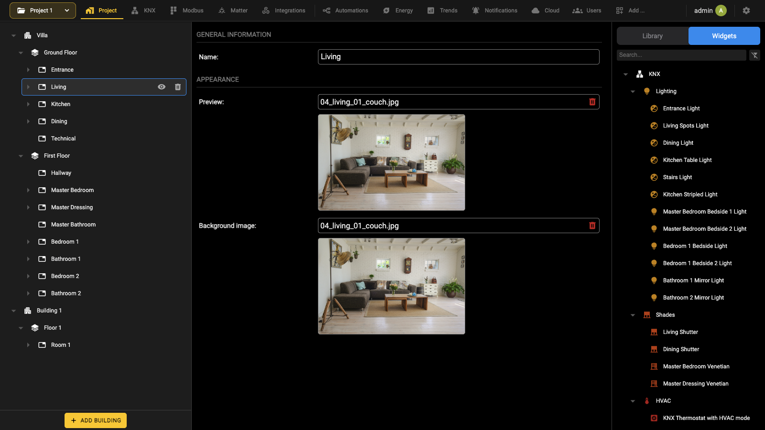
Task: Click the Kitchen room icon
Action: [42, 104]
